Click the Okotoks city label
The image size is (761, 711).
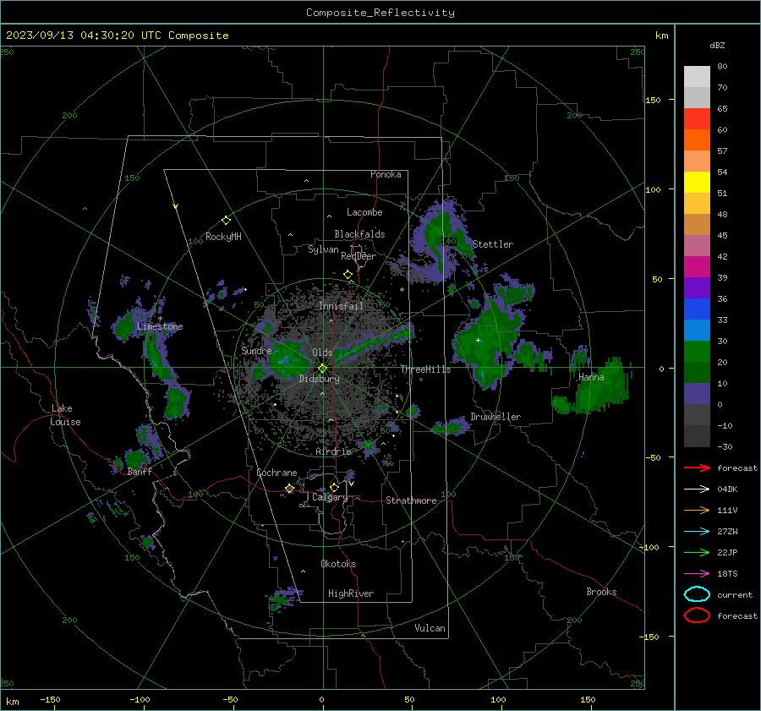coord(338,564)
